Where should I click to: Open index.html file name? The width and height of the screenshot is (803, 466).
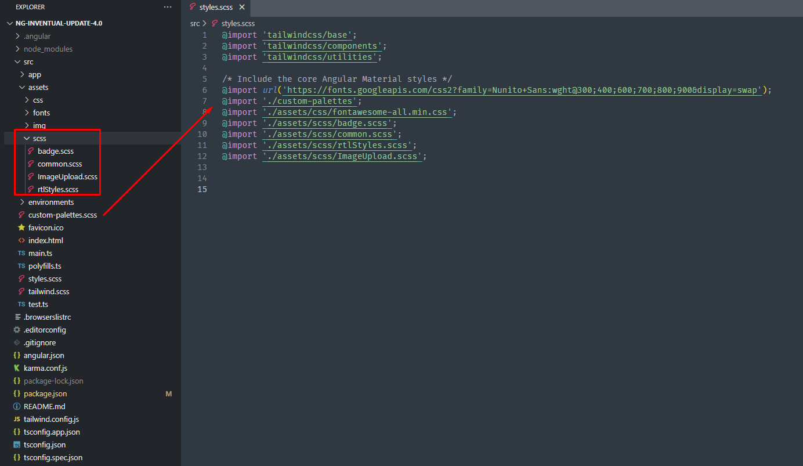tap(46, 240)
